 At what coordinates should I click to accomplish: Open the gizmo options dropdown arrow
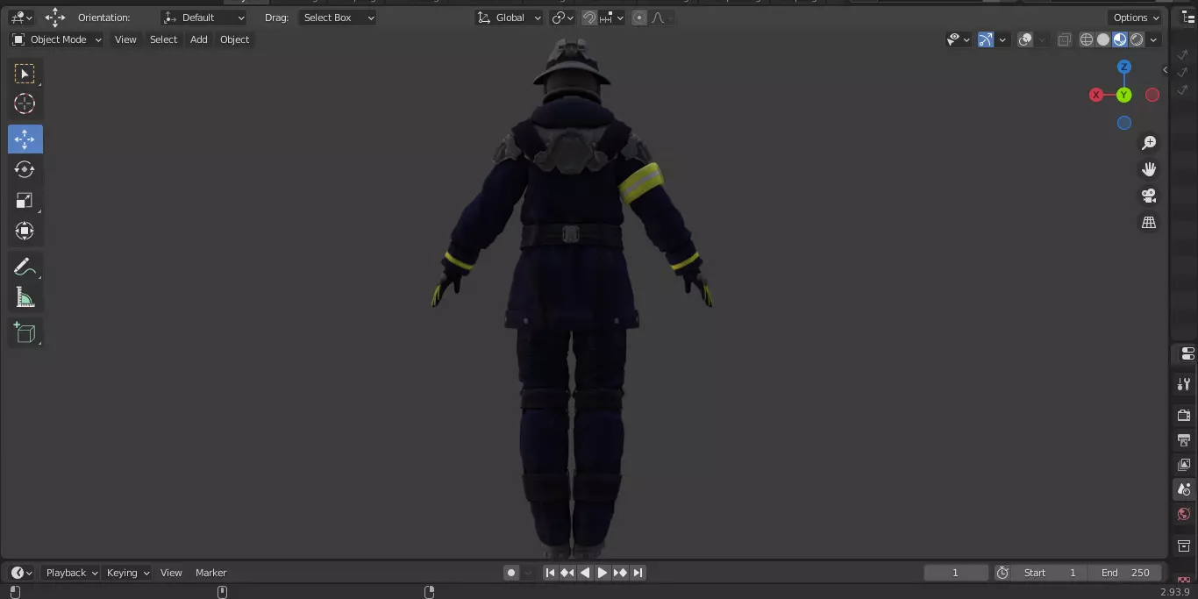point(1003,39)
